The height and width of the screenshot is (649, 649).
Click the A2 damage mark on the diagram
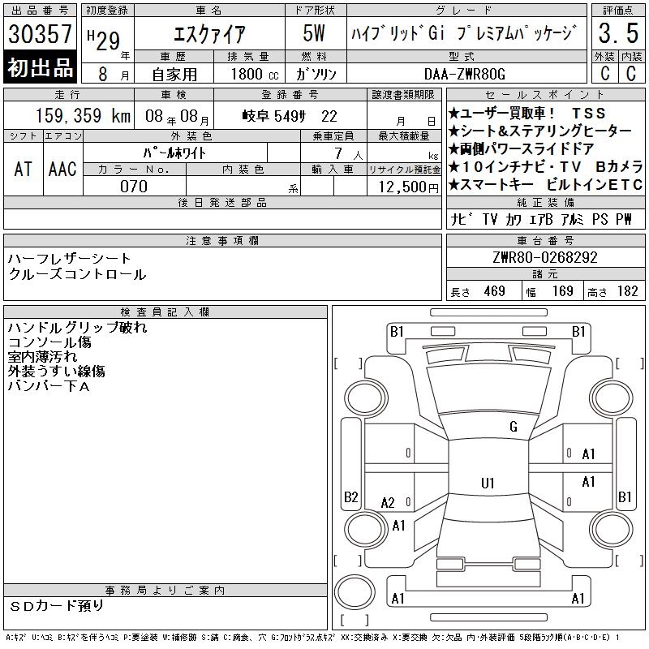click(x=388, y=503)
